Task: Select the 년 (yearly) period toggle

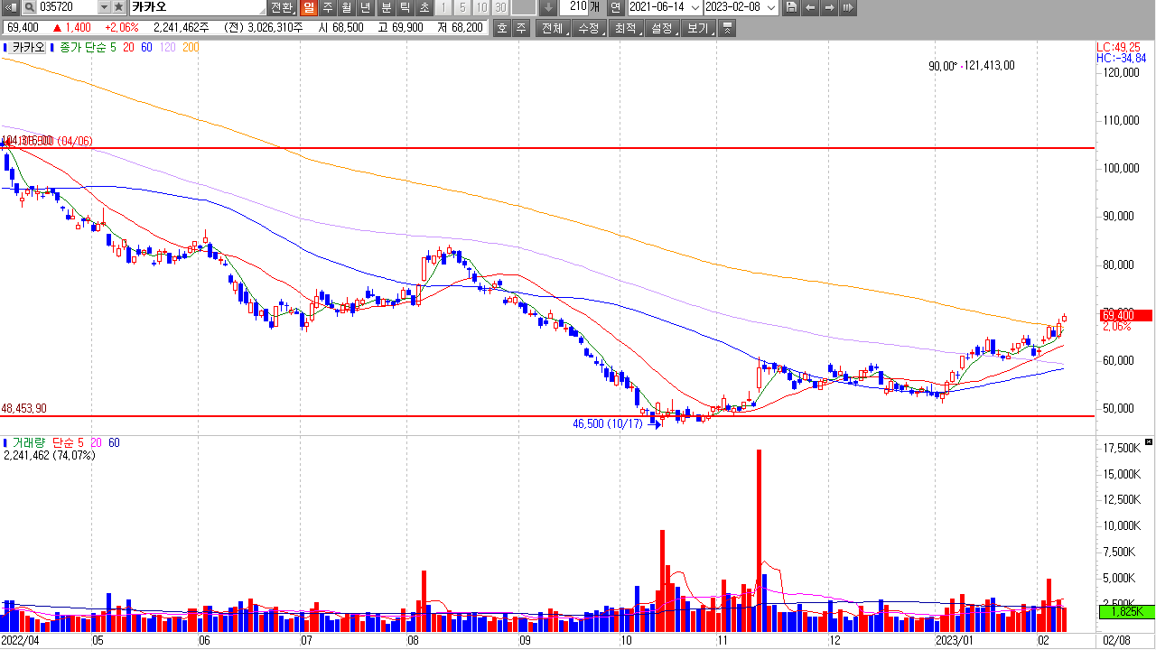Action: click(366, 7)
